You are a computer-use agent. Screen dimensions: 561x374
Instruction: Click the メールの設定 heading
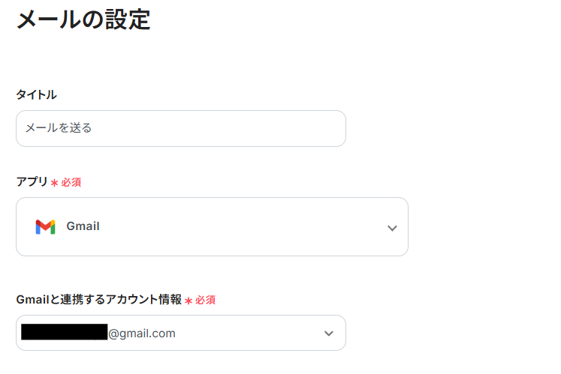pos(83,19)
